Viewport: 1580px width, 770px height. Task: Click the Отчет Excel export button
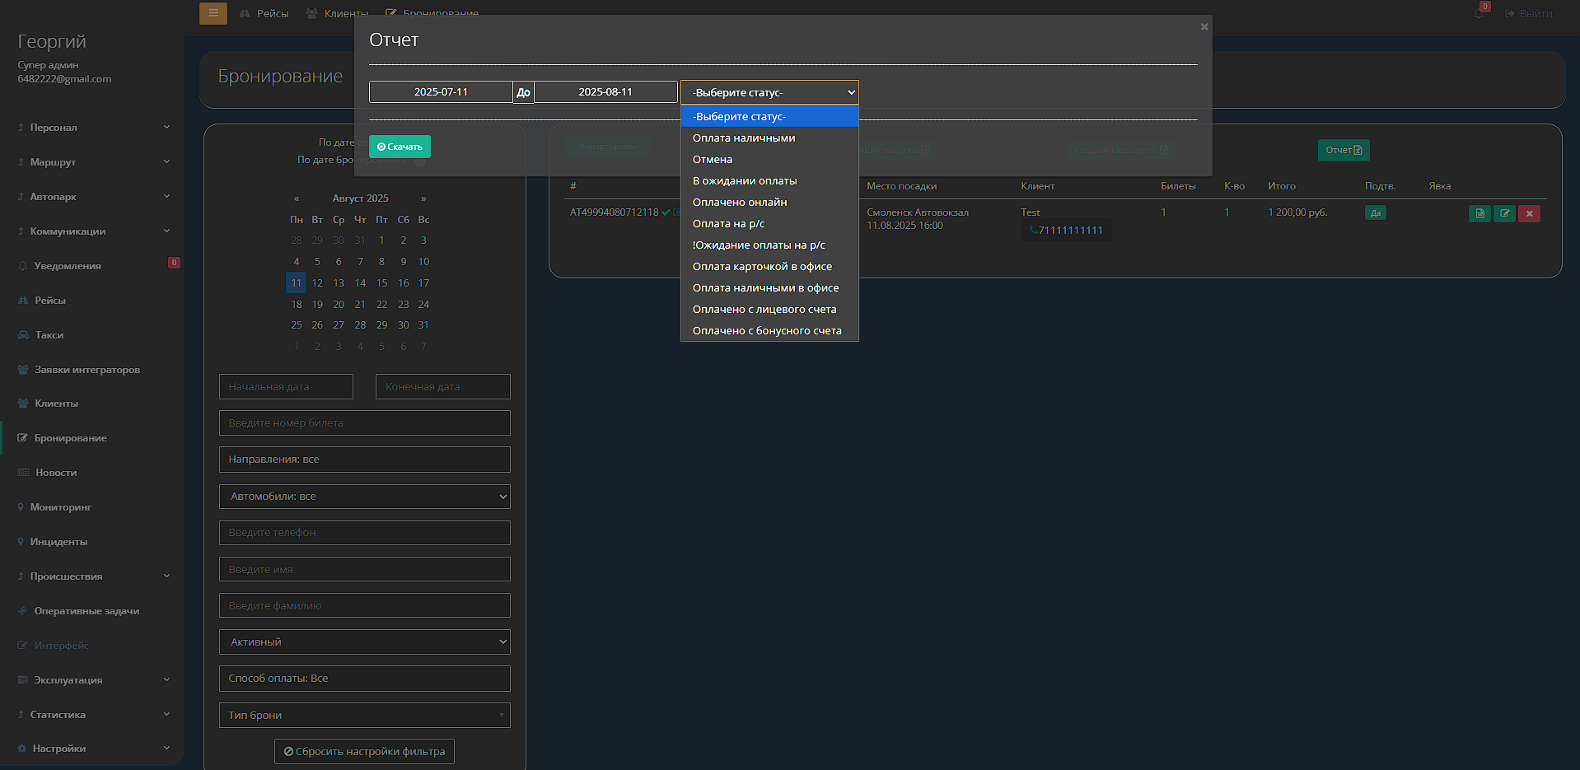pyautogui.click(x=1343, y=150)
